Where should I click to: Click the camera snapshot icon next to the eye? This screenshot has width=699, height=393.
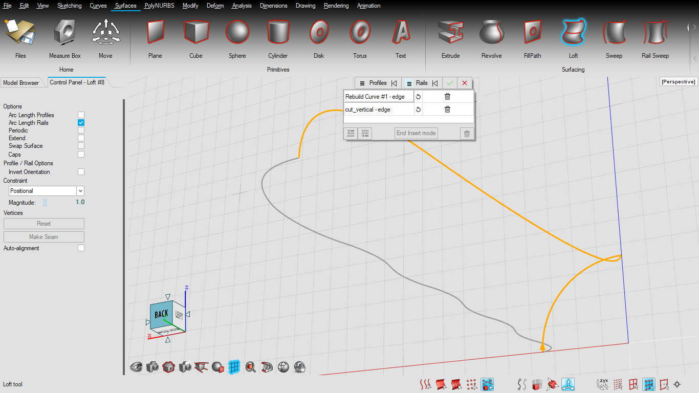[x=152, y=366]
